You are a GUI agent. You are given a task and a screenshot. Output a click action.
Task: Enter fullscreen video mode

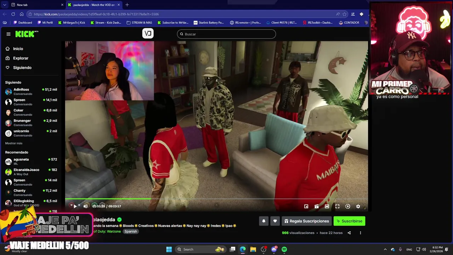[x=337, y=206]
